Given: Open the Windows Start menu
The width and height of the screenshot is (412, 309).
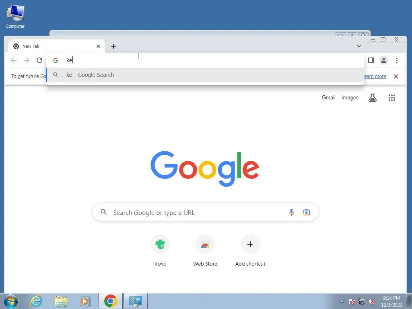Looking at the screenshot, I should point(11,301).
